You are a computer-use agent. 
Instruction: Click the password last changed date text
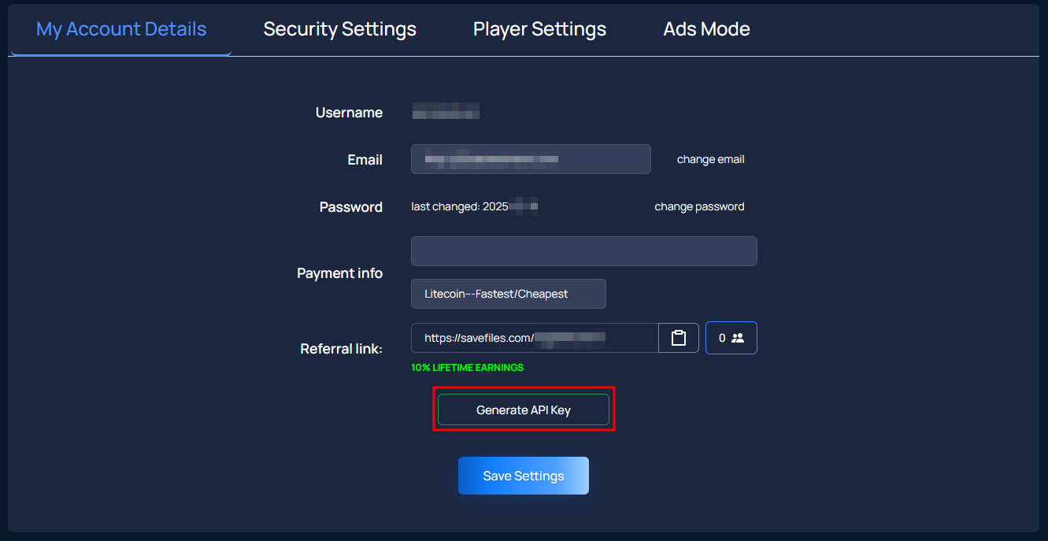474,206
